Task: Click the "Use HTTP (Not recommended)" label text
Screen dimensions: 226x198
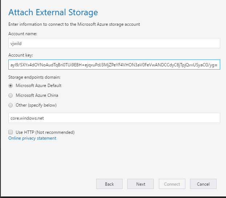Action: [x=45, y=132]
